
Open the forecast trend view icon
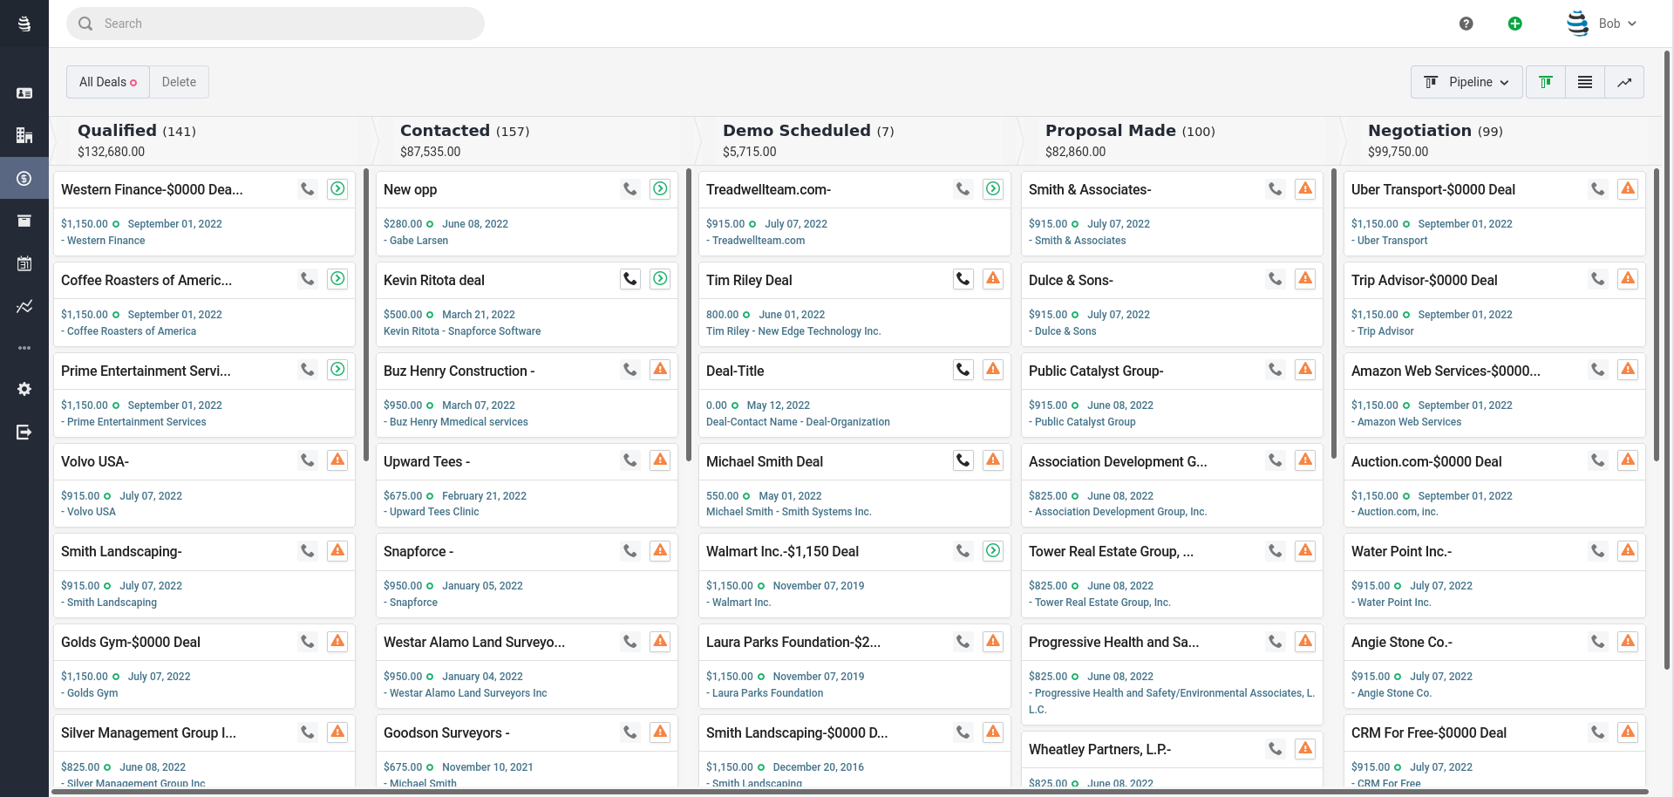click(1624, 82)
